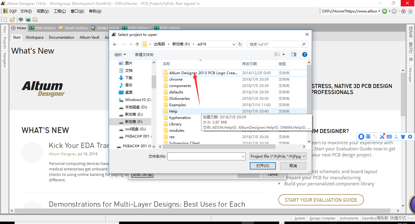This screenshot has height=224, width=415.
Task: Select the Examples folder in file list
Action: pos(235,105)
